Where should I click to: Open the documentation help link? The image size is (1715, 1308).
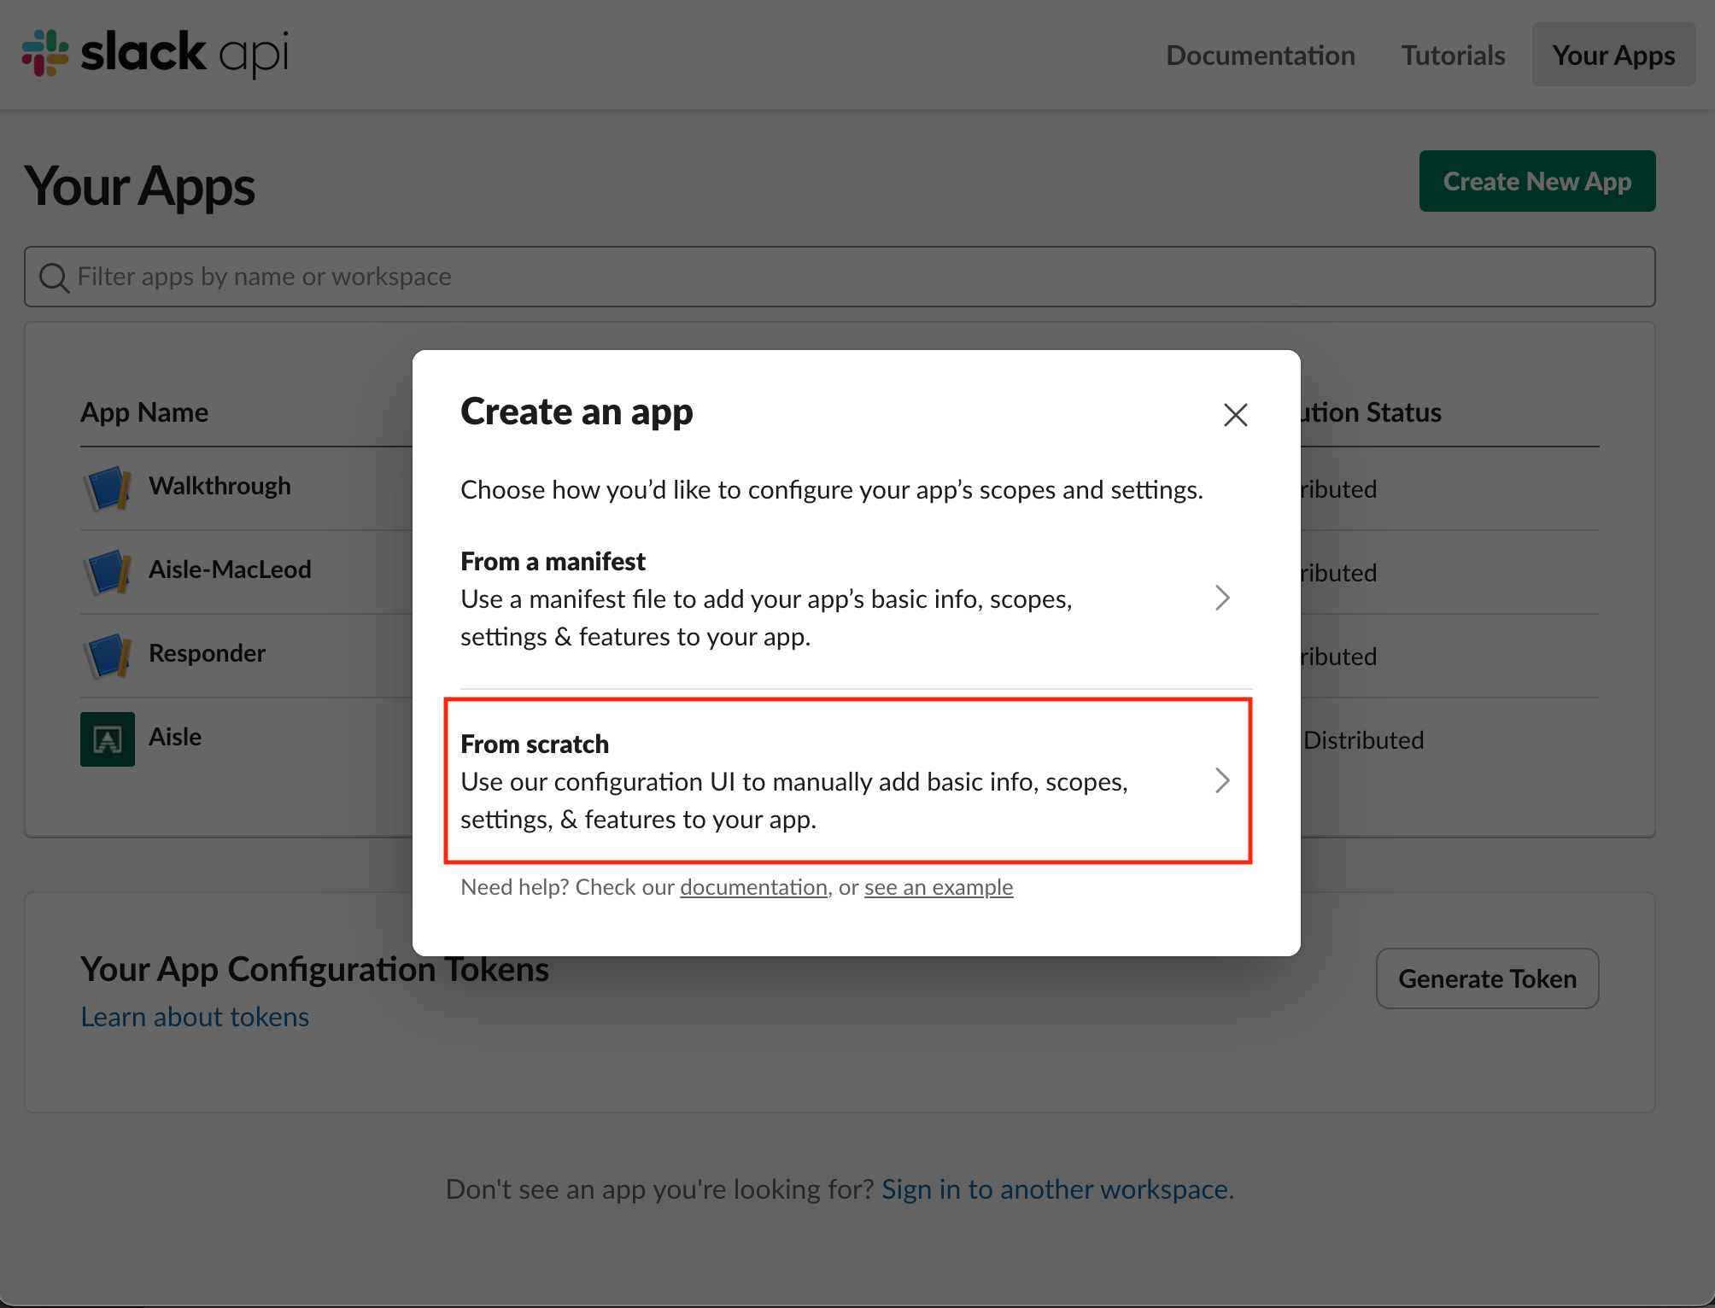pos(753,887)
